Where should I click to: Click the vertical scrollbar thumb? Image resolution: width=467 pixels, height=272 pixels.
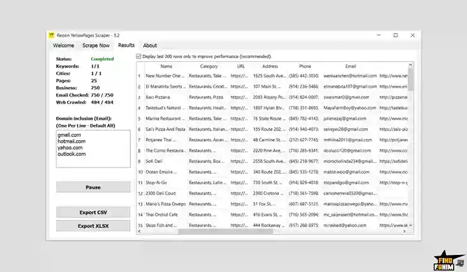point(411,79)
